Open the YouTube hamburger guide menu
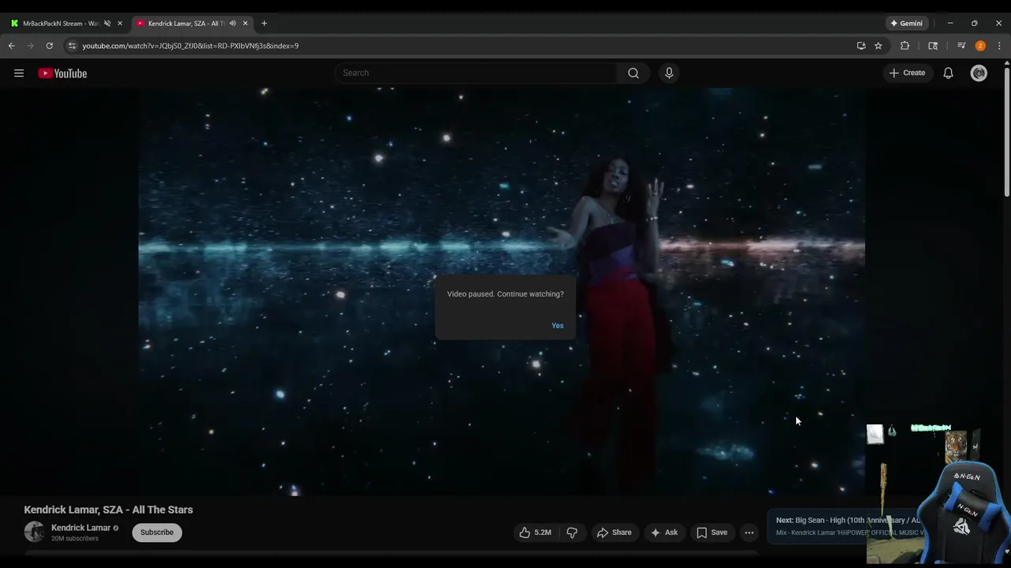Image resolution: width=1011 pixels, height=568 pixels. click(x=19, y=73)
